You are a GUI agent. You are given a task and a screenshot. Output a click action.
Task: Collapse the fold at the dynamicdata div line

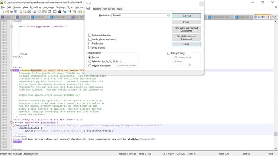tap(12, 70)
